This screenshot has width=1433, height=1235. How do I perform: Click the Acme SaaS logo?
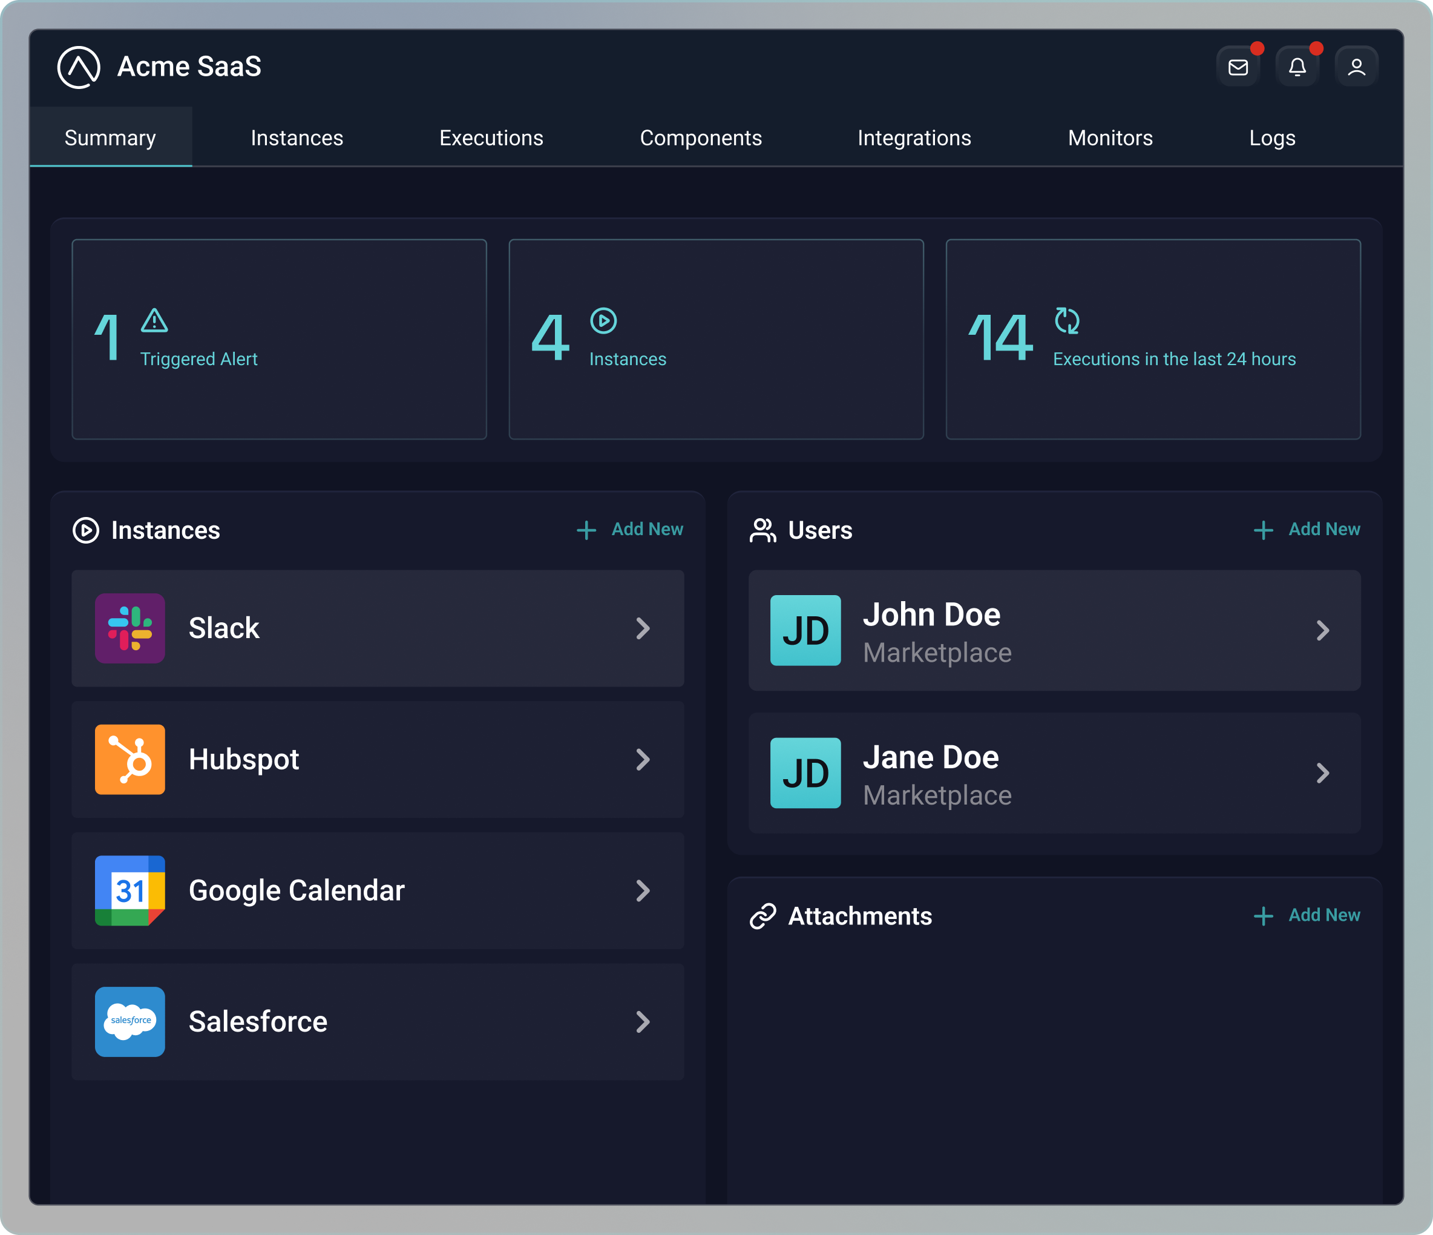click(79, 67)
